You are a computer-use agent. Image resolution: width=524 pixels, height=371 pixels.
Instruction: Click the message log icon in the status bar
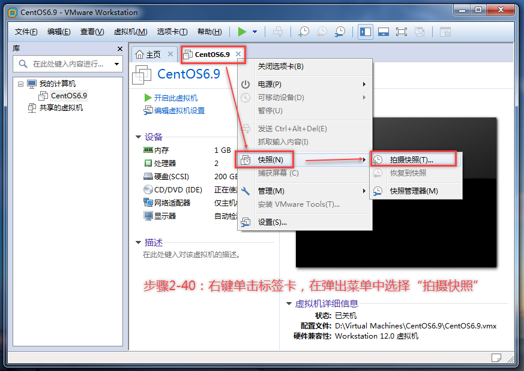[496, 358]
